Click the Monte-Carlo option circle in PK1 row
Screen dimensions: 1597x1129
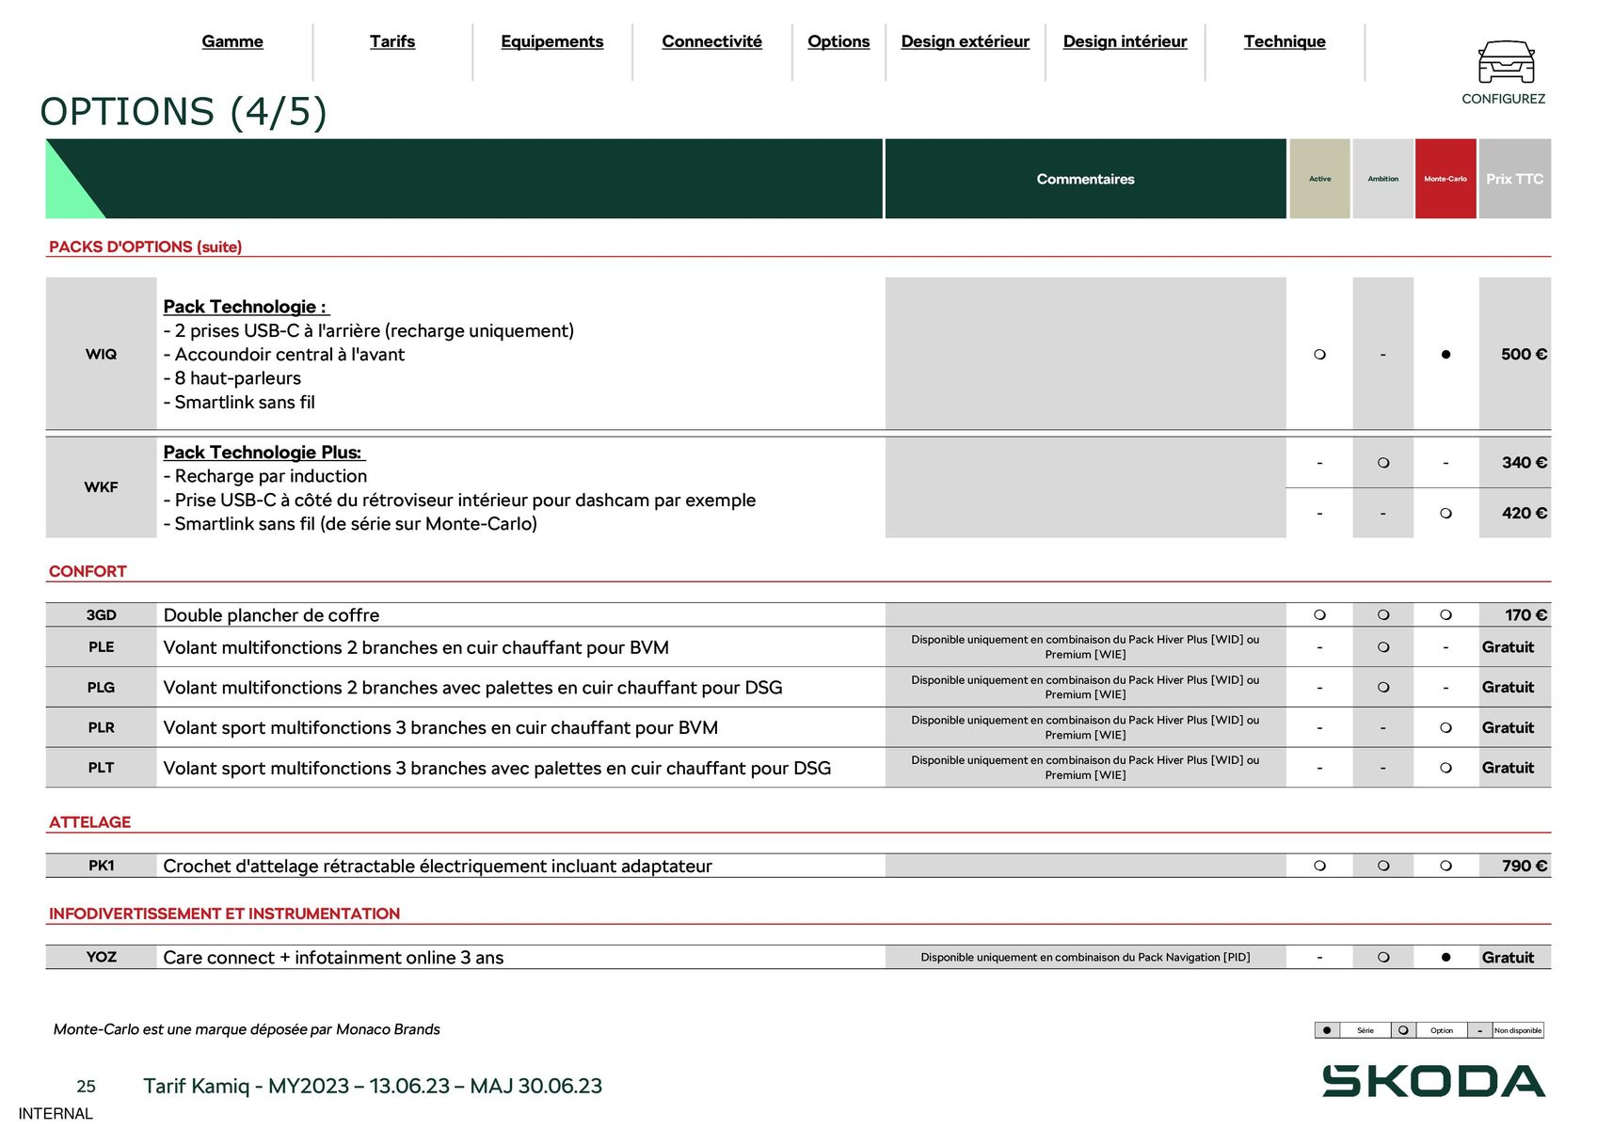coord(1445,866)
